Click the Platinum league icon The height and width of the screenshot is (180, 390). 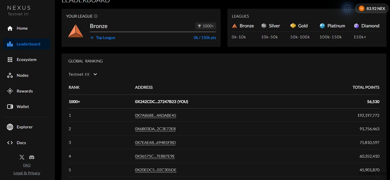pyautogui.click(x=322, y=26)
